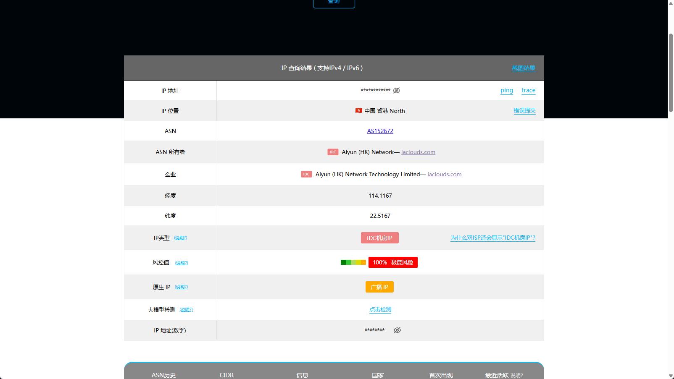Click 说明 link beside 风控值
674x379 pixels.
(182, 263)
